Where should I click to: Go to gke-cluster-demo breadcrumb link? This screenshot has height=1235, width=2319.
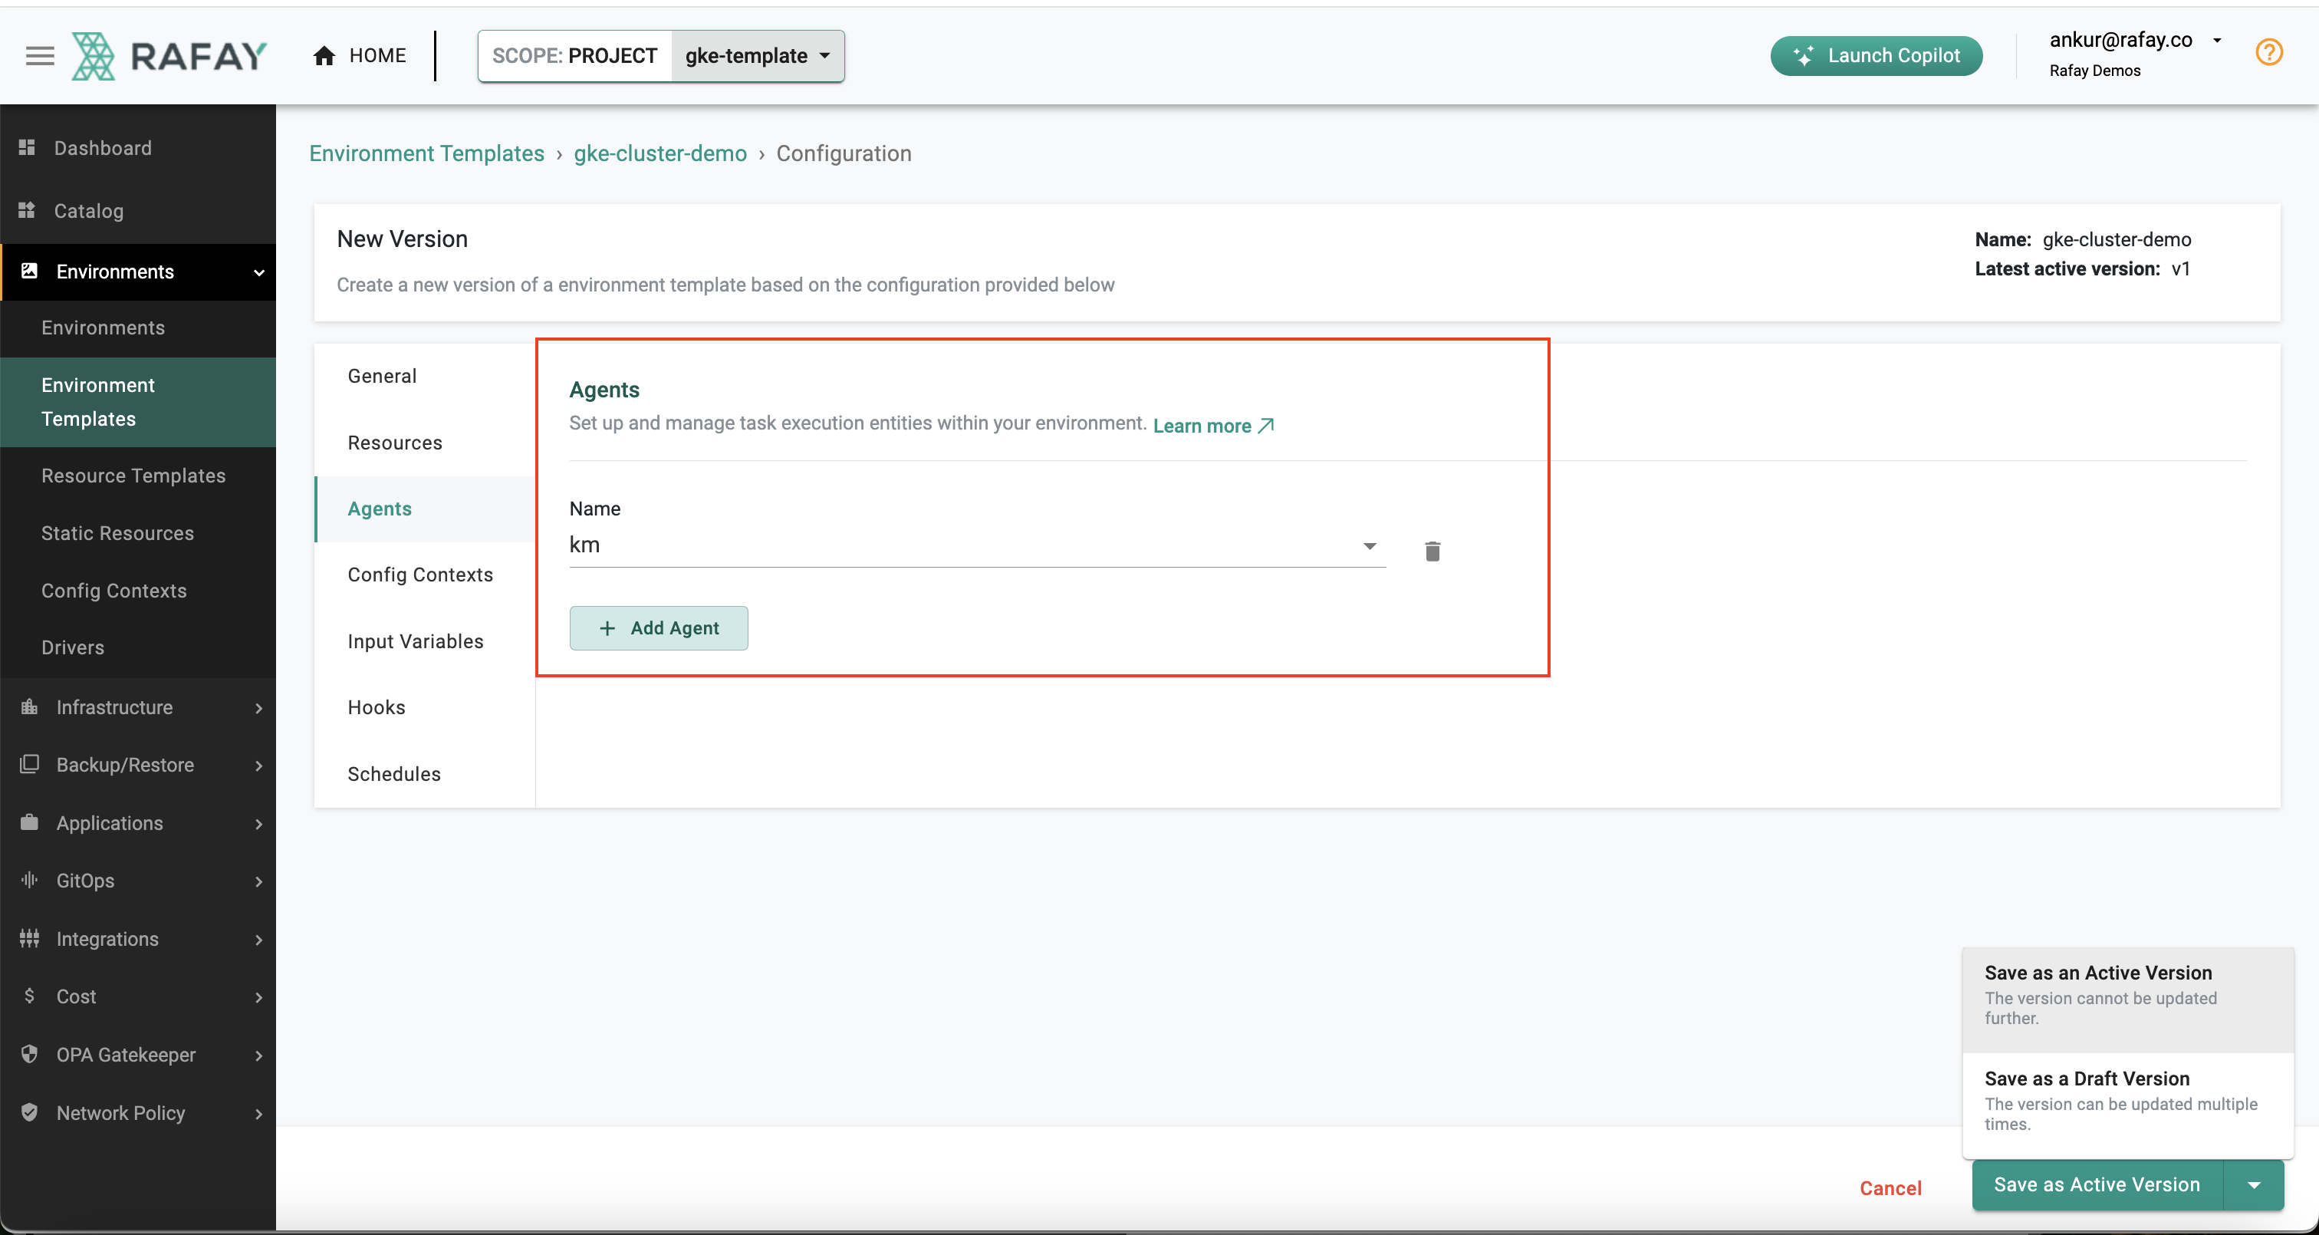click(x=660, y=153)
